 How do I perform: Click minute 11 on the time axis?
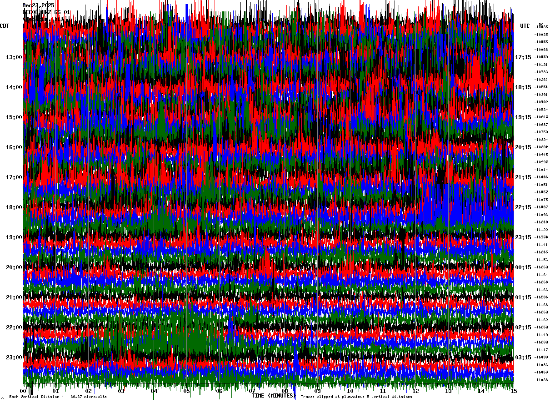tap(383, 391)
